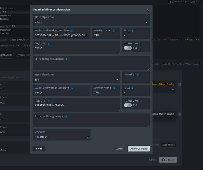
Task: Click the orange Setup Miner Config link
Action: 163,84
